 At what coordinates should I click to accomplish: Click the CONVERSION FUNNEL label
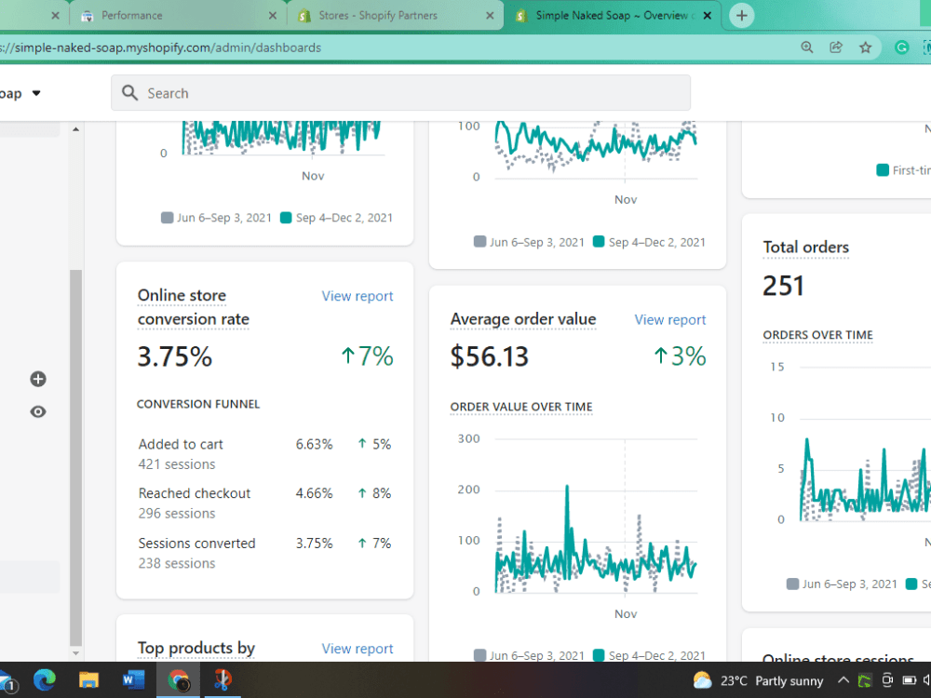tap(198, 404)
